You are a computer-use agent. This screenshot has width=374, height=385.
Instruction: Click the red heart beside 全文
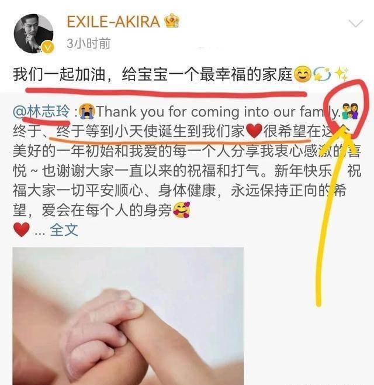(22, 230)
